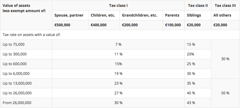240x108 pixels.
Task: Select the €400,000 exempt amount cell
Action: [99, 25]
